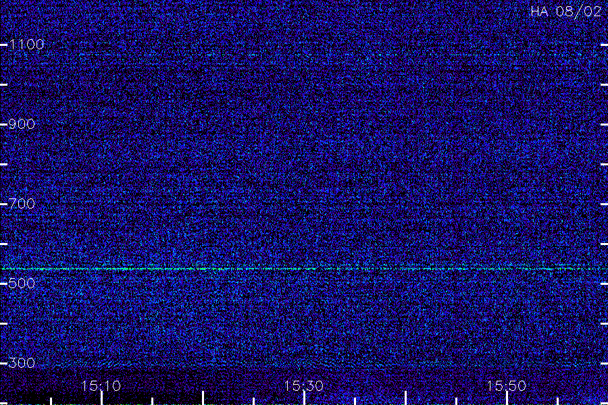The image size is (608, 405).
Task: Click the bright horizontal signal line near 540
Action: (x=304, y=268)
